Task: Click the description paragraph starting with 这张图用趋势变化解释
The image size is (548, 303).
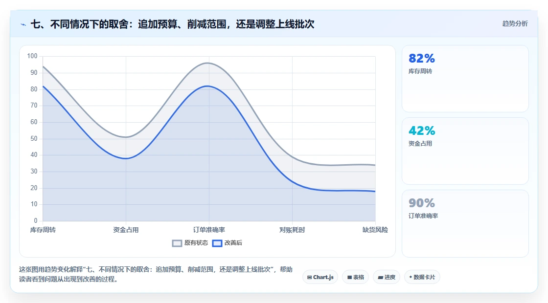Action: [156, 274]
